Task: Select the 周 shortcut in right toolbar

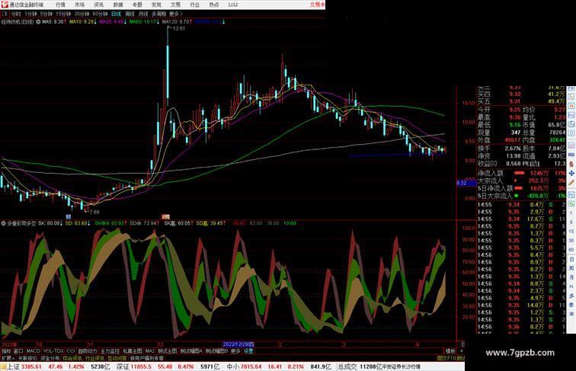Action: click(x=571, y=268)
